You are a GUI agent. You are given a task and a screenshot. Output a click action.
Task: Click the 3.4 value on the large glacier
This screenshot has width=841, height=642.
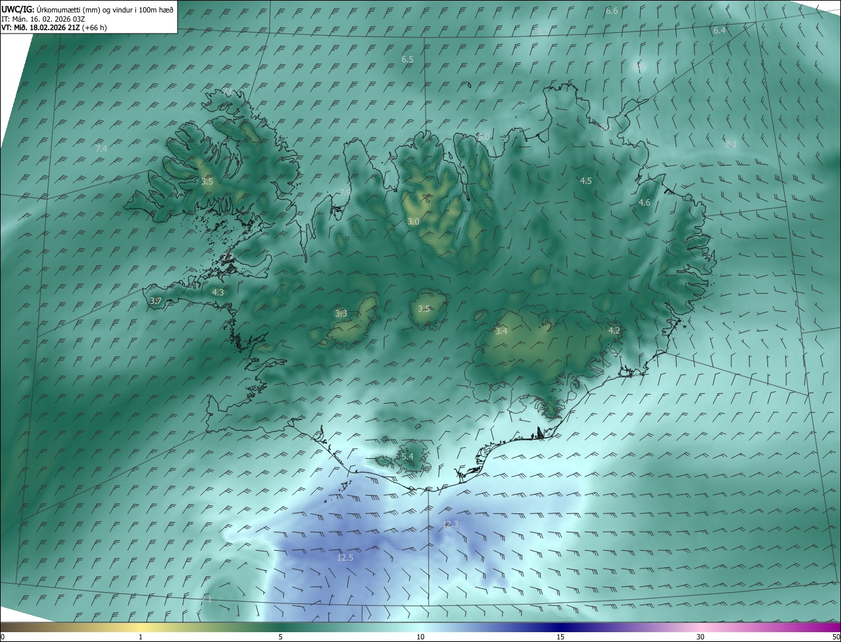(501, 332)
